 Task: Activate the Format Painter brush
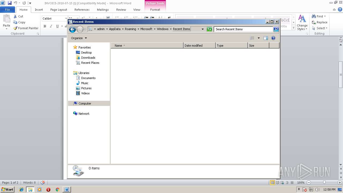(x=26, y=28)
